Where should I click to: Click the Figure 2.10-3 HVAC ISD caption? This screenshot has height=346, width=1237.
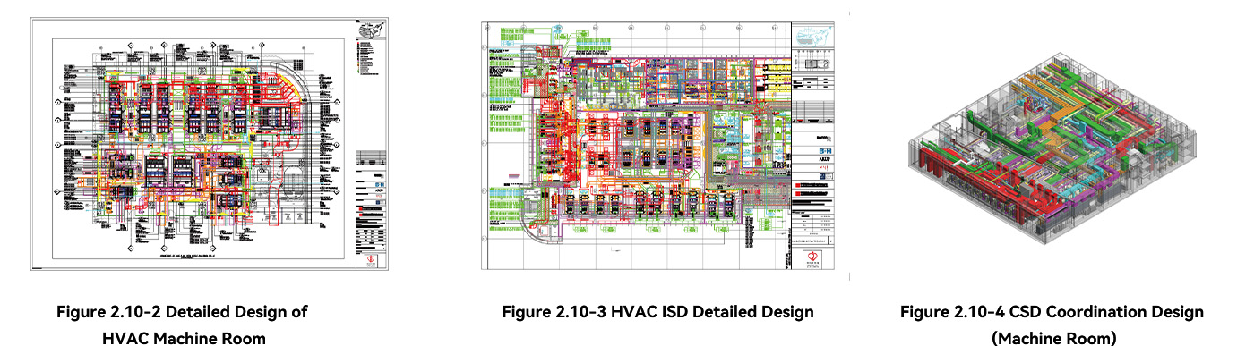click(657, 312)
